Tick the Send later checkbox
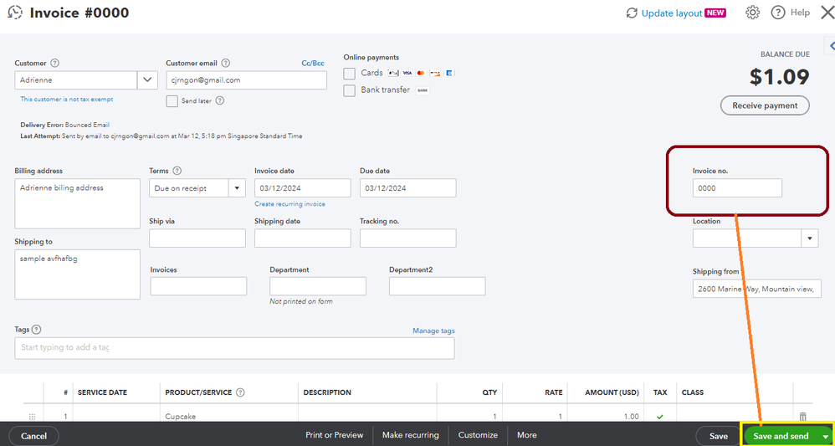The height and width of the screenshot is (446, 835). [x=172, y=101]
